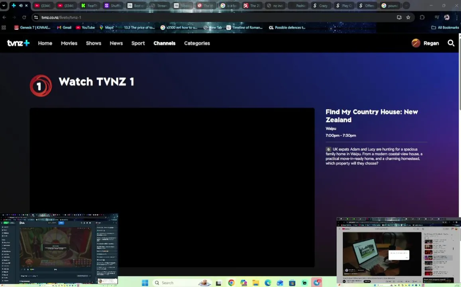
Task: Switch to the Crazy tab
Action: pyautogui.click(x=321, y=6)
